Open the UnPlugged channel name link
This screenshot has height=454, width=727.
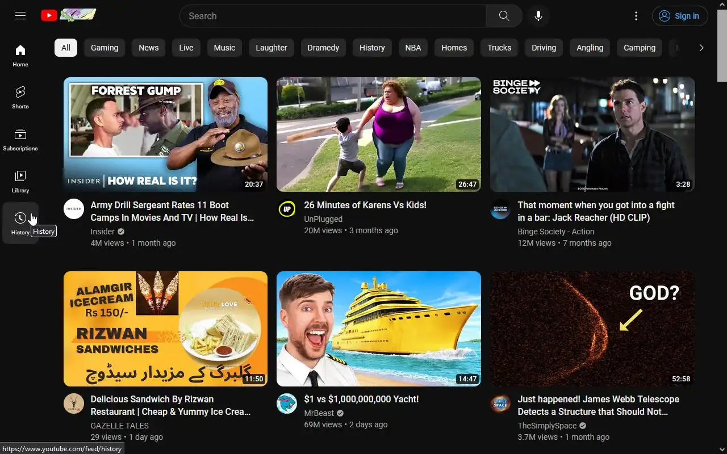(x=323, y=219)
